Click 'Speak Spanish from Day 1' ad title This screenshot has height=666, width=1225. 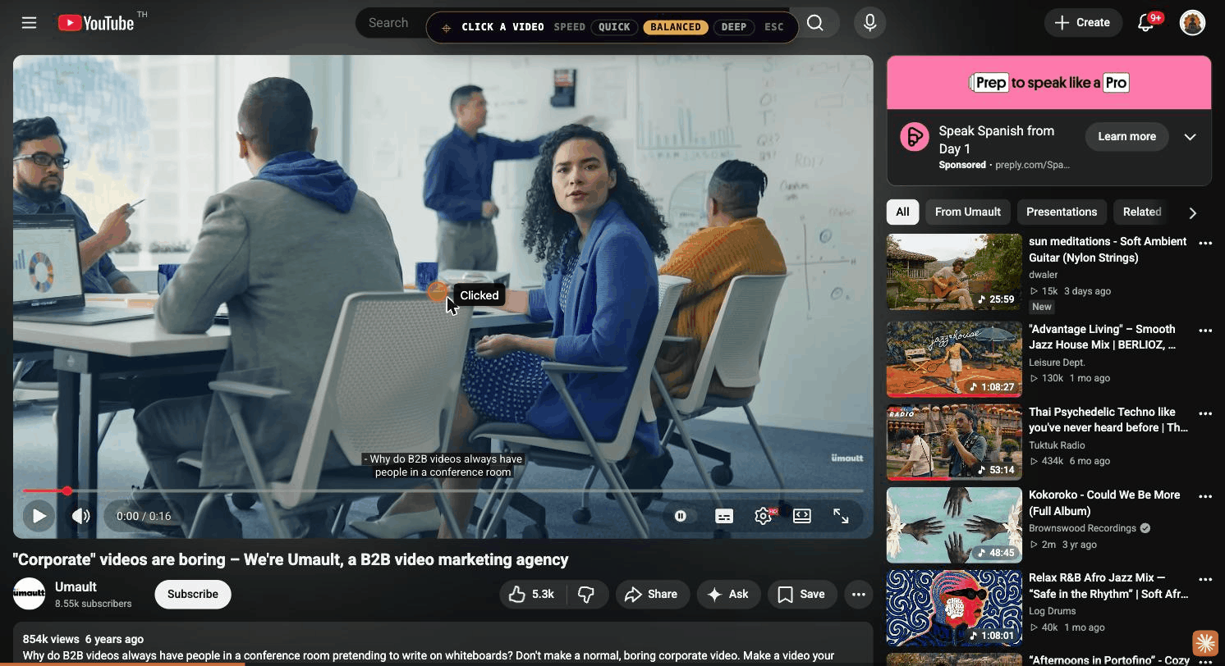point(996,139)
